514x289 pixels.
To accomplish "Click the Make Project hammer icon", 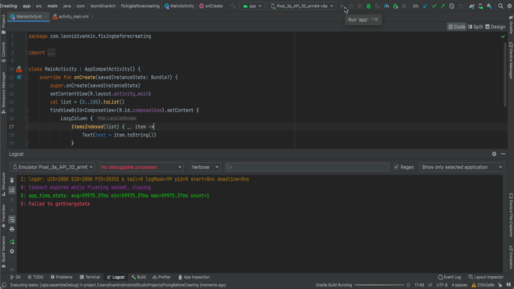I will coord(233,6).
